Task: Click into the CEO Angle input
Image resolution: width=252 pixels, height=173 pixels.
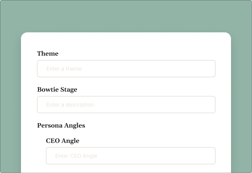Action: (130, 156)
